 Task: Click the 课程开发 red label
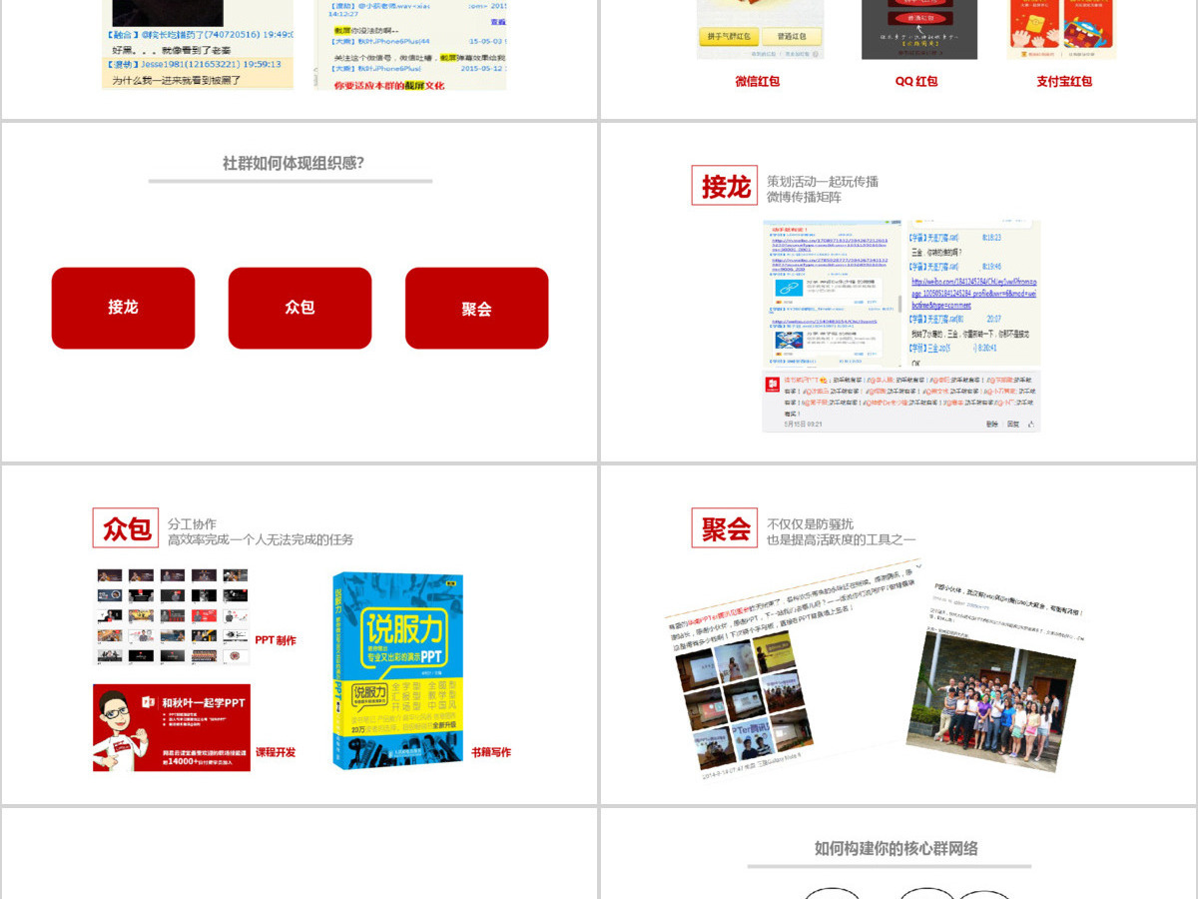(x=276, y=752)
